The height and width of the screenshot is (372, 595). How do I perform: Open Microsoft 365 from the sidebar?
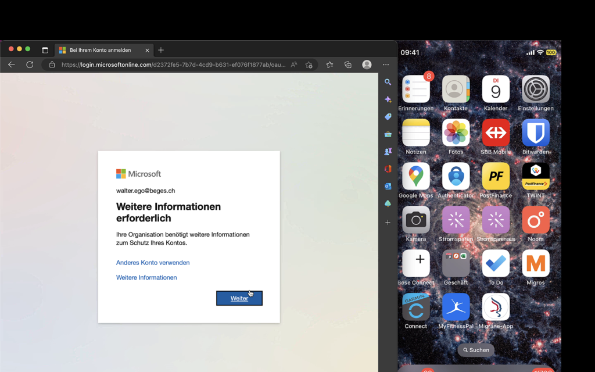(388, 169)
